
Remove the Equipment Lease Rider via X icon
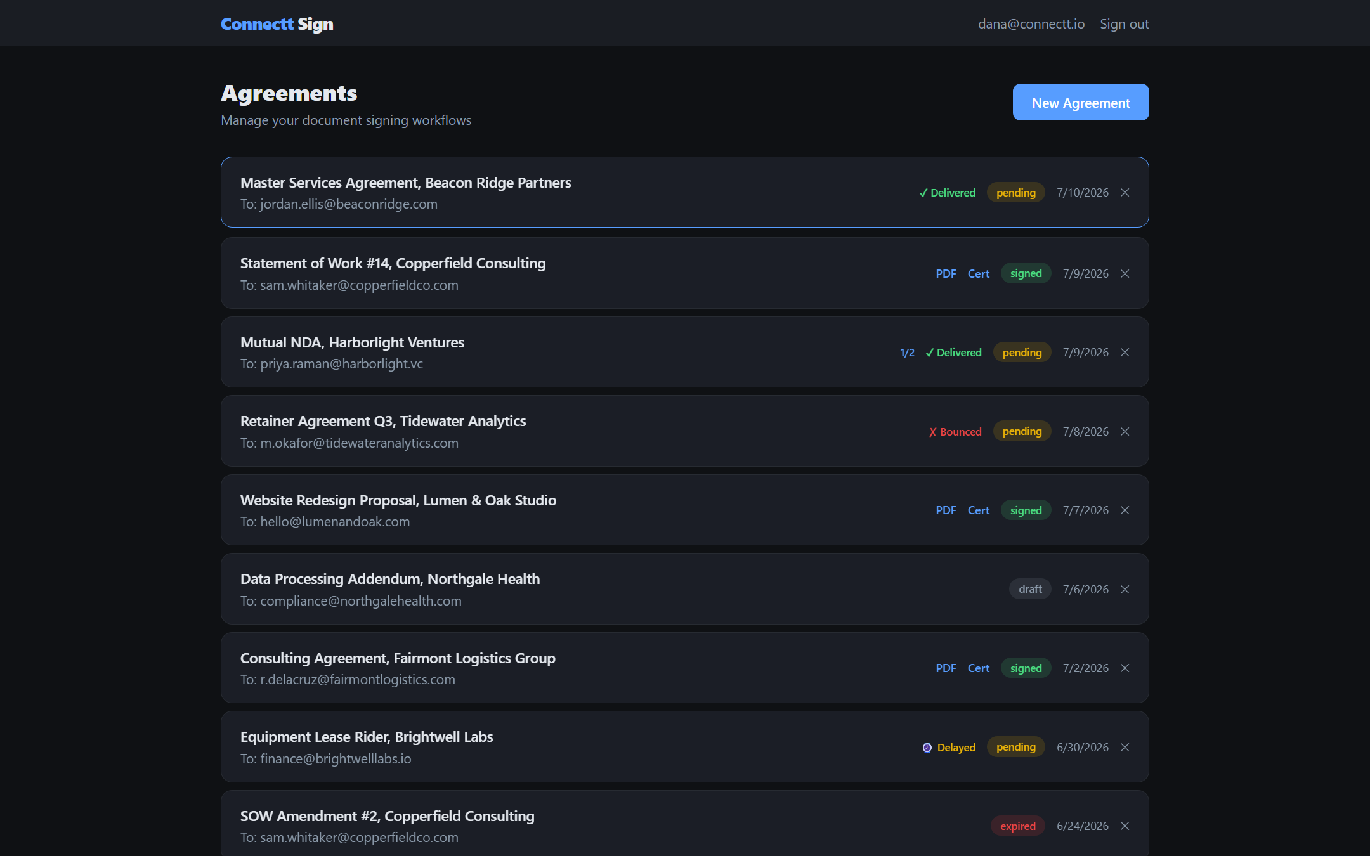coord(1125,747)
